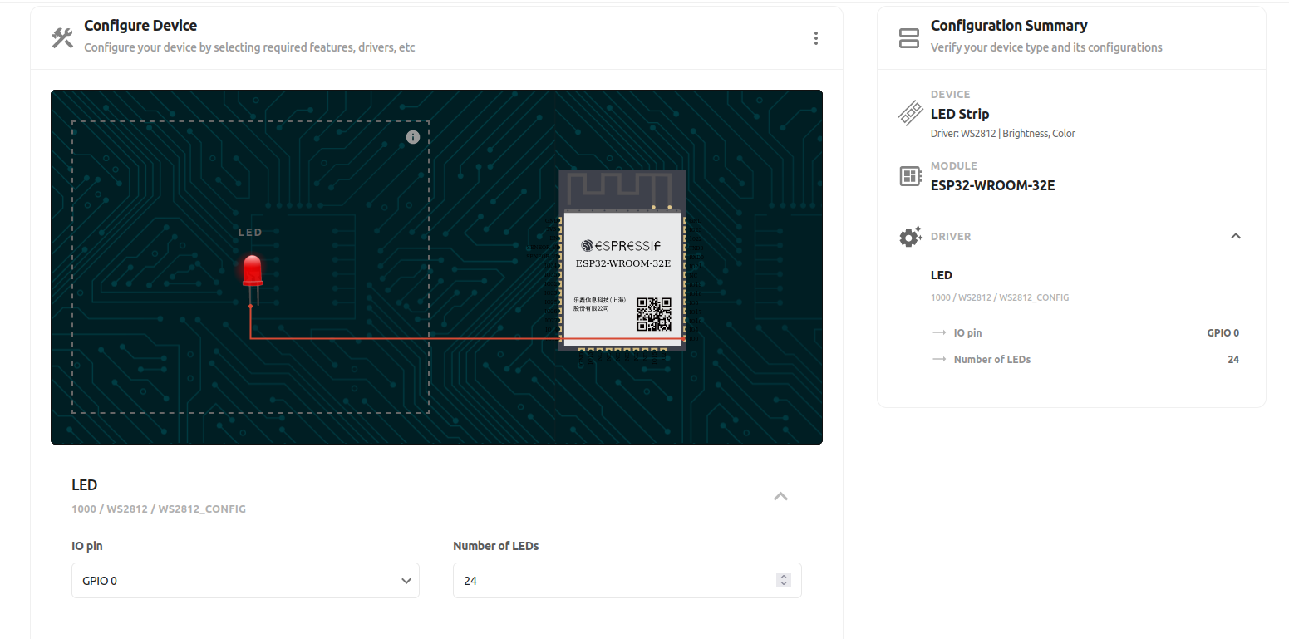Click the ESP32-WROOM-32E module name in the summary

point(993,185)
